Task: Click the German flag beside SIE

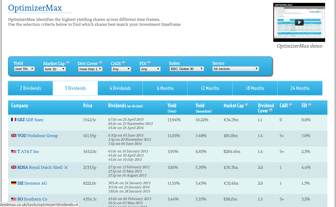Action: pos(14,183)
